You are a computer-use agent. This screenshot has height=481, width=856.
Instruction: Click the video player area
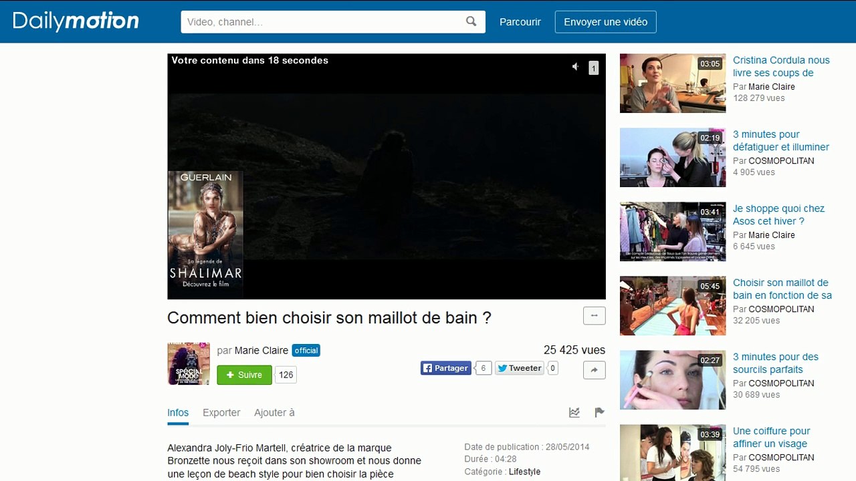click(387, 176)
